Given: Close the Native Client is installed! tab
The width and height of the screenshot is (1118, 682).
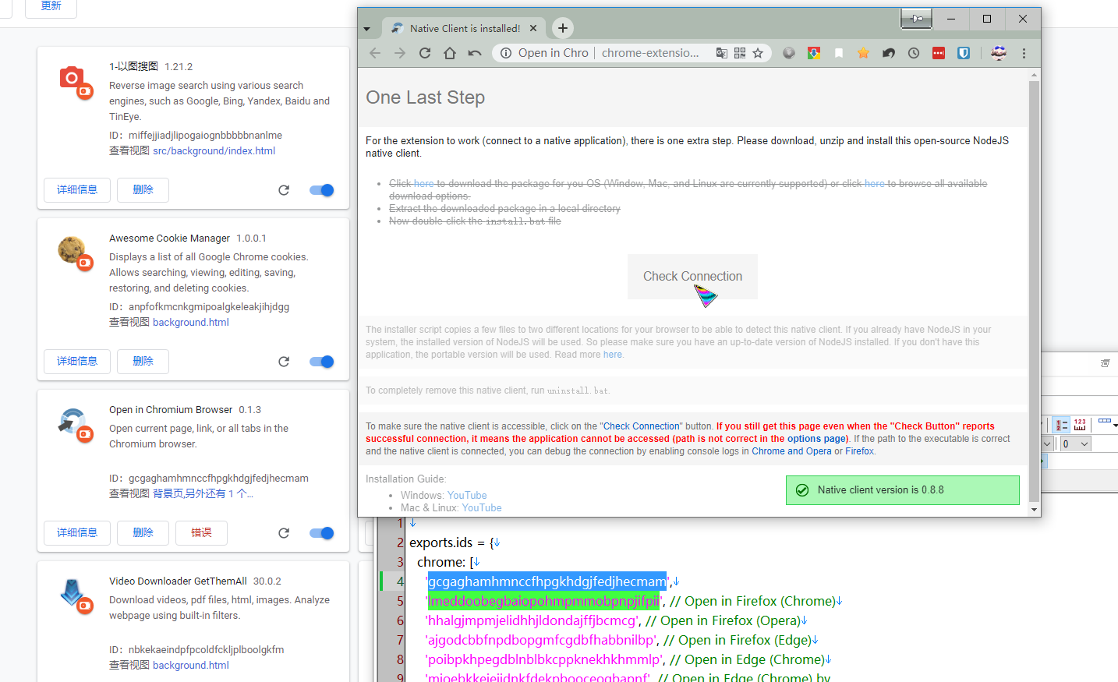Looking at the screenshot, I should pyautogui.click(x=533, y=28).
